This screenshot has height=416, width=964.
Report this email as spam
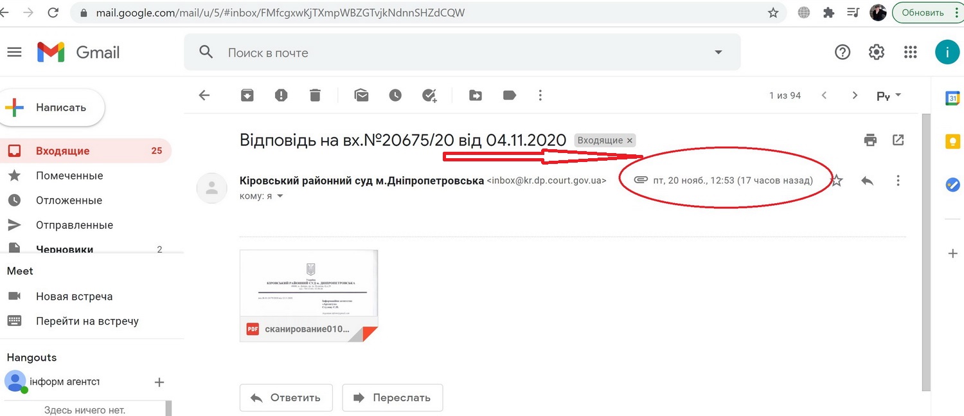[x=281, y=95]
